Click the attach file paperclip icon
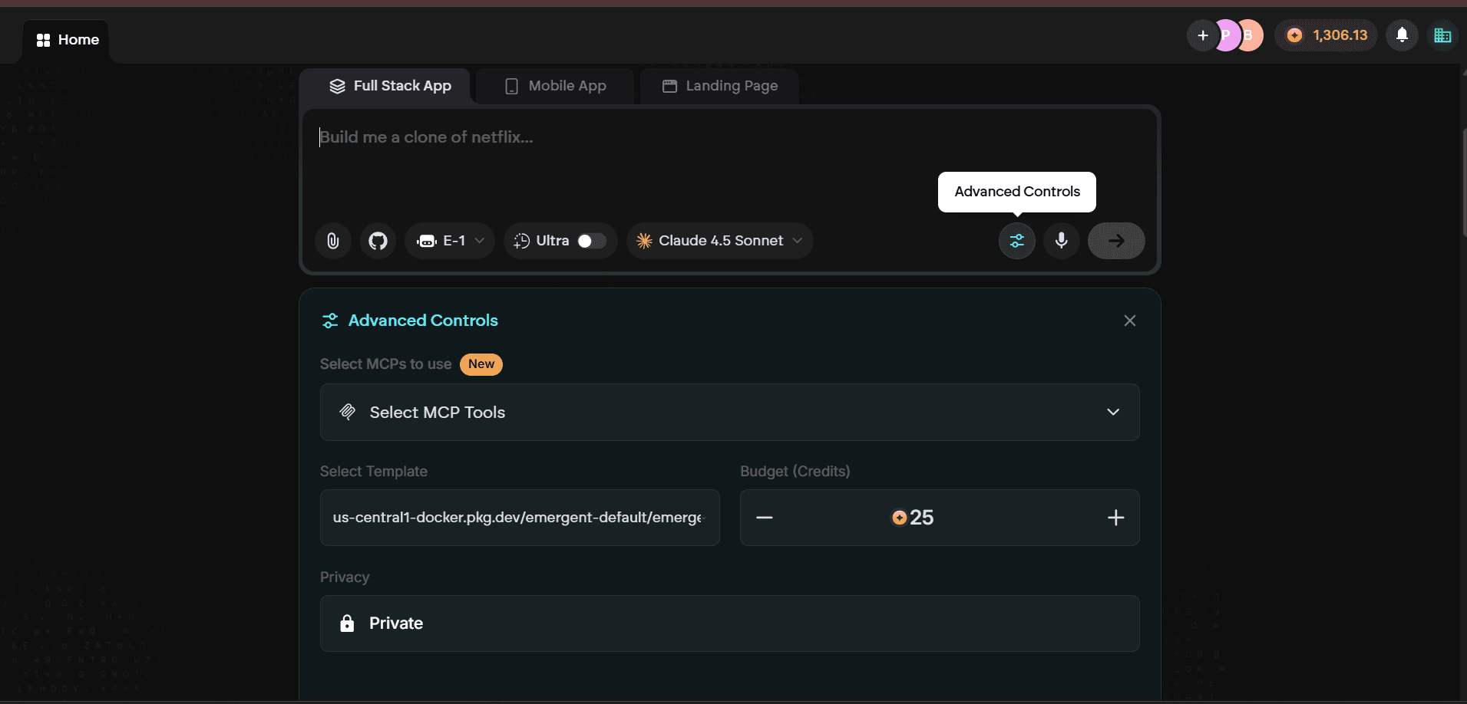The image size is (1467, 704). (x=333, y=241)
